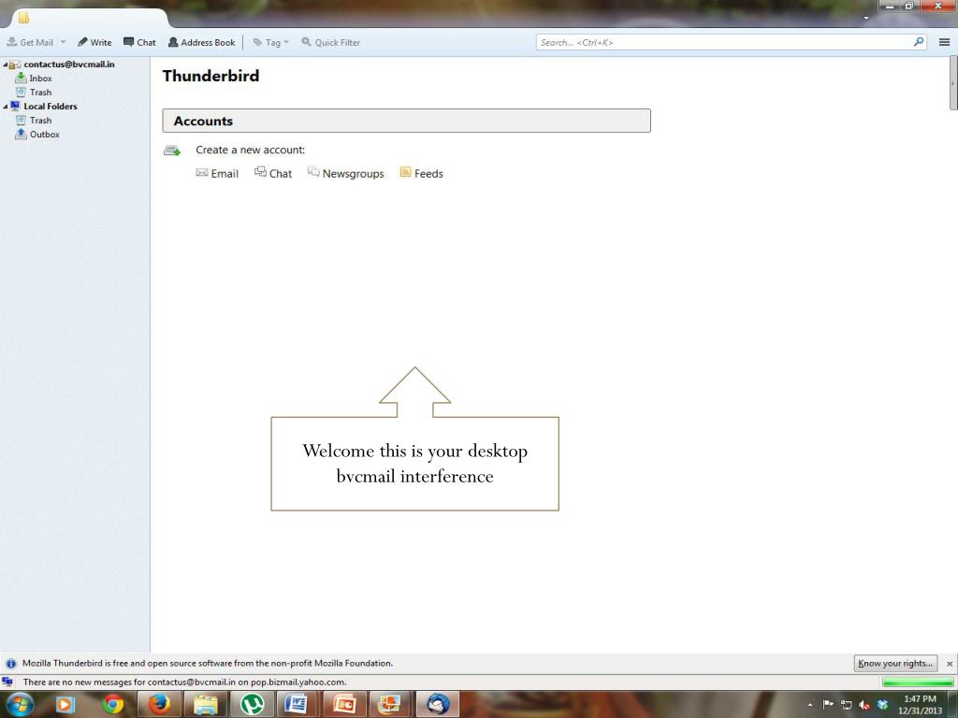Screen dimensions: 958x718
Task: Open the Inbox folder
Action: pyautogui.click(x=40, y=79)
